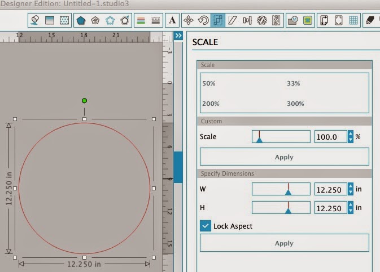Click the pentagon with arrow toolbar icon

coord(125,20)
